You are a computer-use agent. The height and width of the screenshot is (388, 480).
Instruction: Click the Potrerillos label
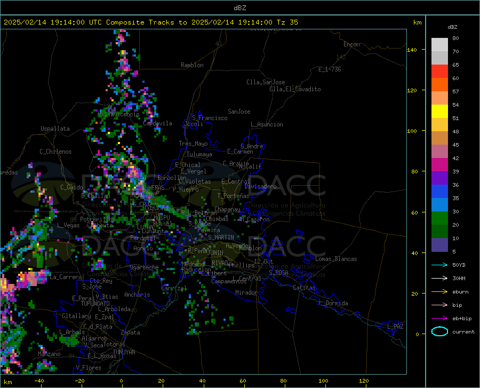[x=98, y=219]
